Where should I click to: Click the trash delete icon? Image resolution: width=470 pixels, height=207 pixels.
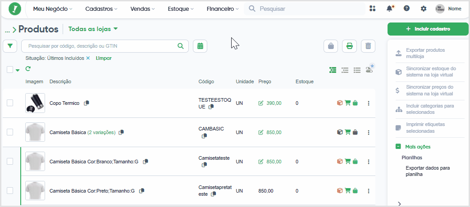[x=368, y=46]
